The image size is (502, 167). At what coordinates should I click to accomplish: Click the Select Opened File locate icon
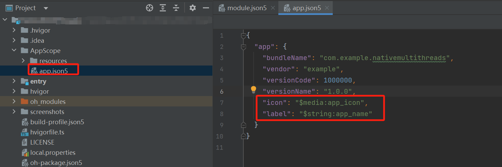150,8
